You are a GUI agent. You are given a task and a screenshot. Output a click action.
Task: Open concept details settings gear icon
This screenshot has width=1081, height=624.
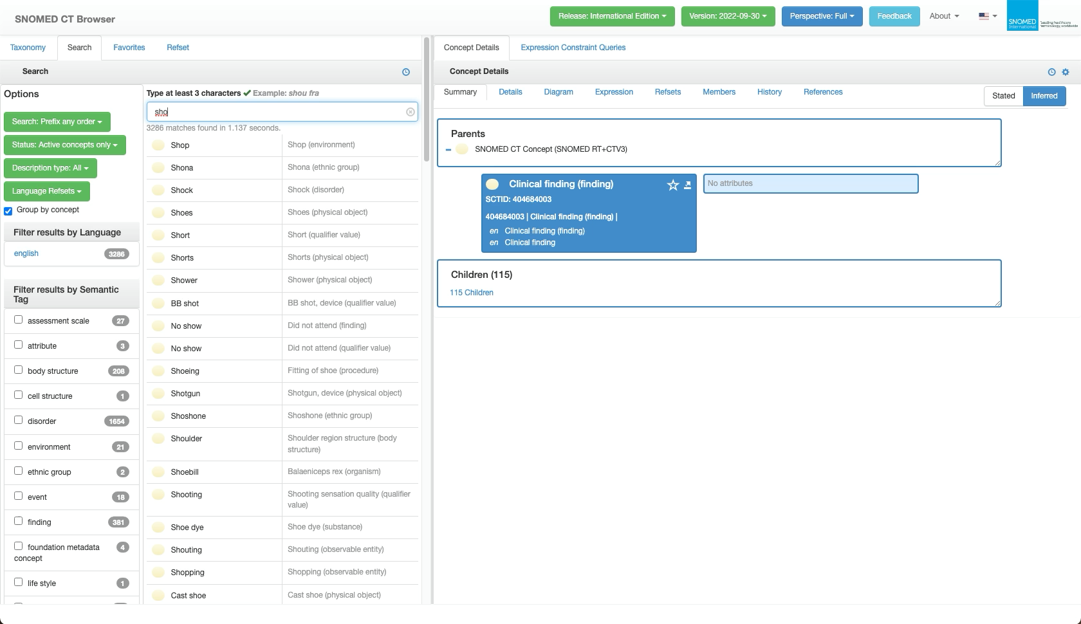tap(1066, 72)
